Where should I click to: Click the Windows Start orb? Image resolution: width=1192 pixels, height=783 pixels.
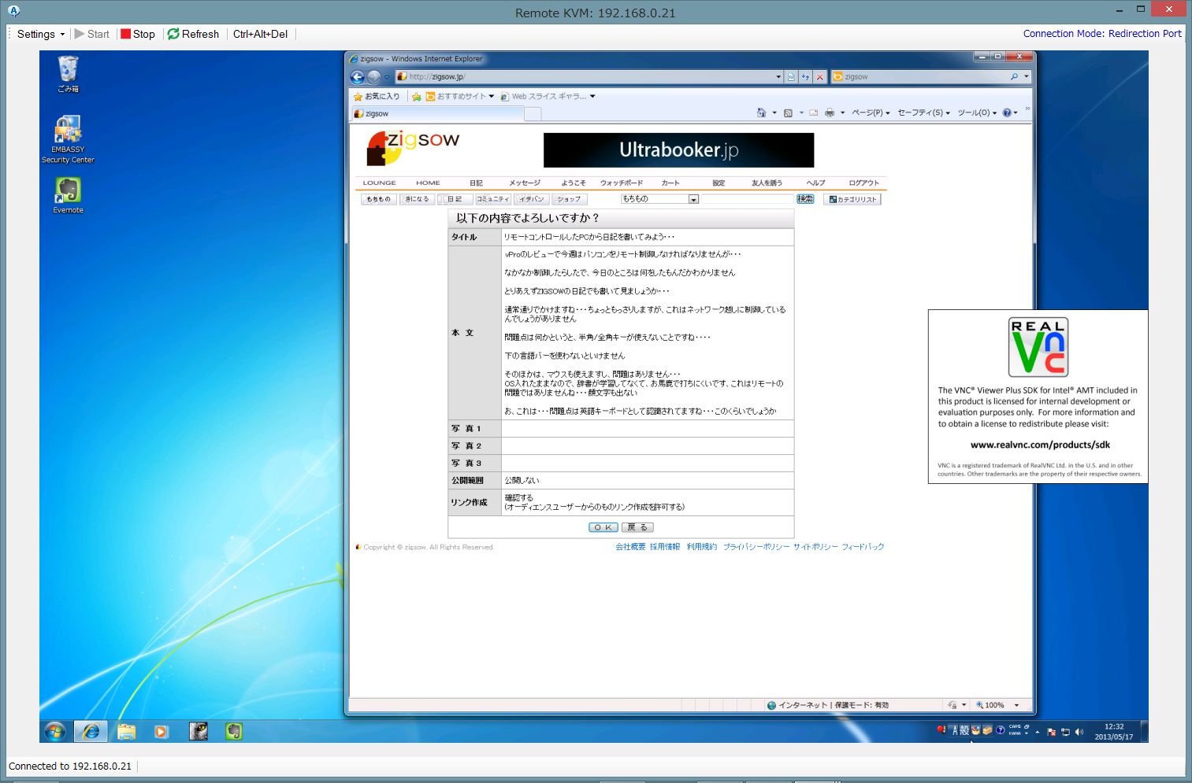[x=54, y=731]
